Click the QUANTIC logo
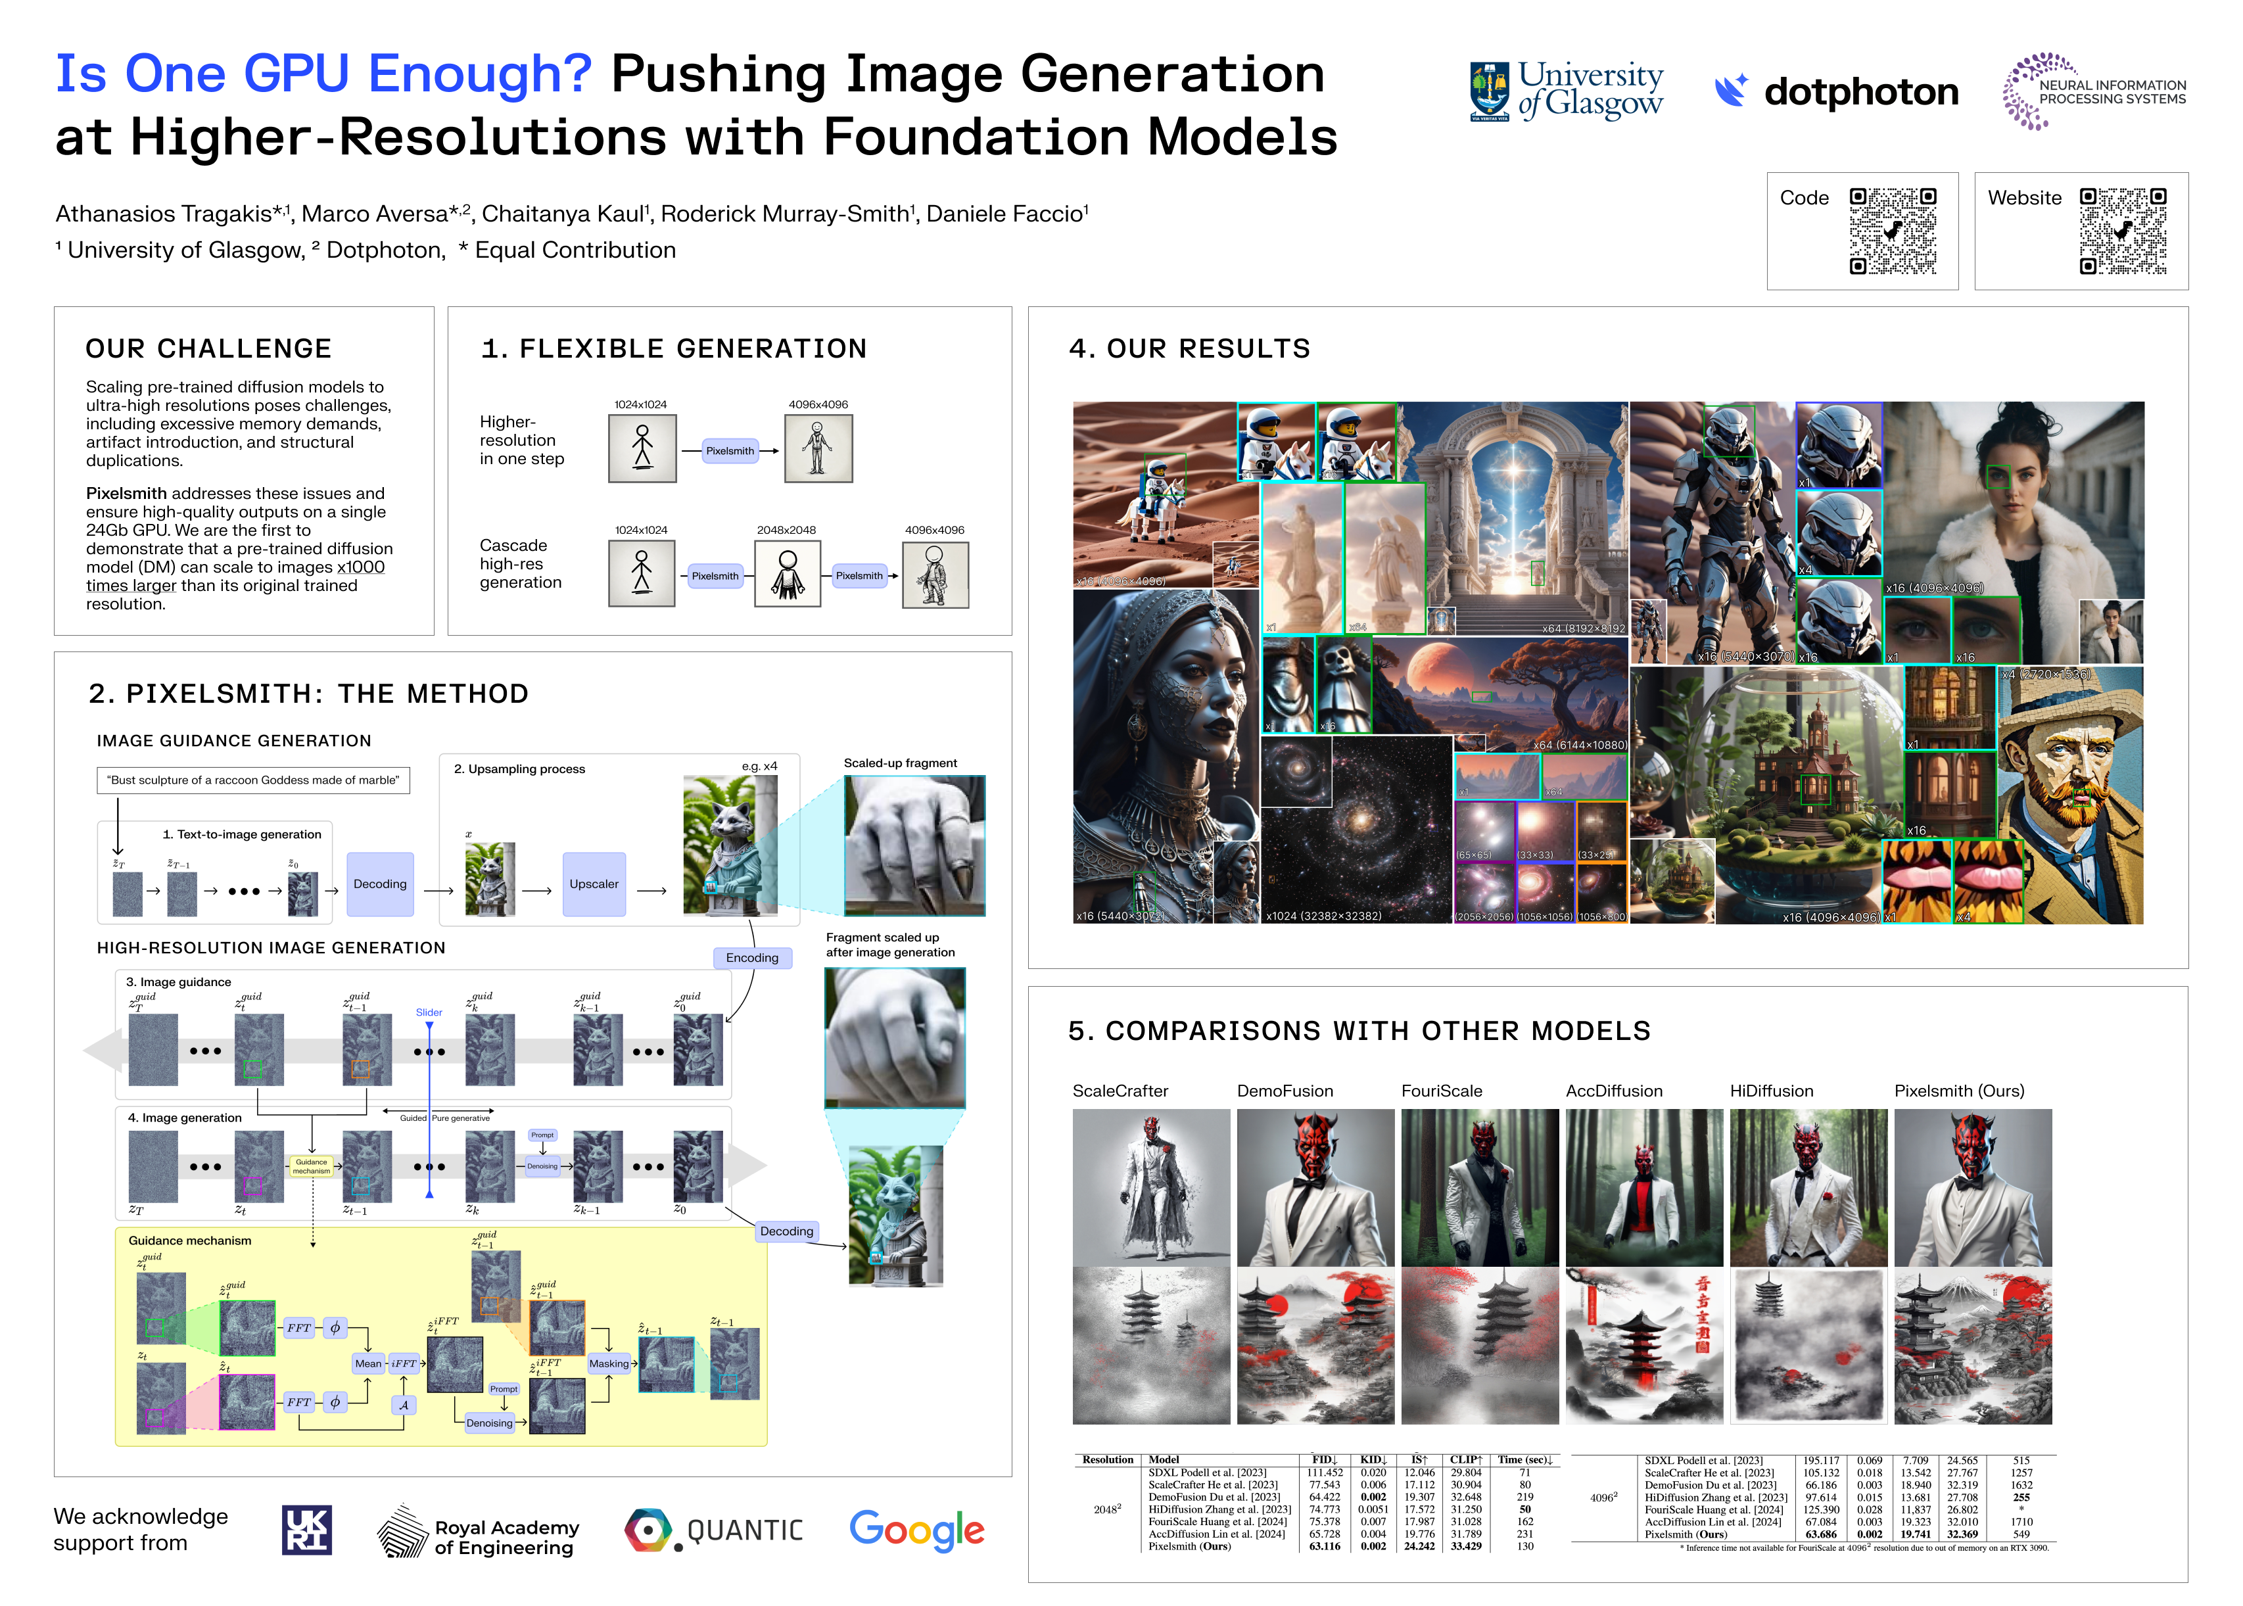Image resolution: width=2243 pixels, height=1606 pixels. (x=713, y=1530)
